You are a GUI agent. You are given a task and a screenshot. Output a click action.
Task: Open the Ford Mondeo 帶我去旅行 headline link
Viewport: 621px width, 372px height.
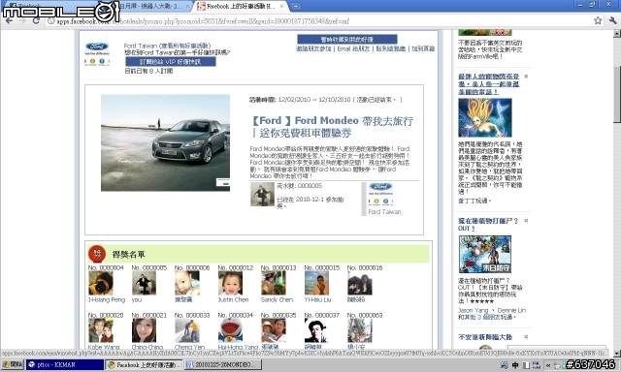332,127
